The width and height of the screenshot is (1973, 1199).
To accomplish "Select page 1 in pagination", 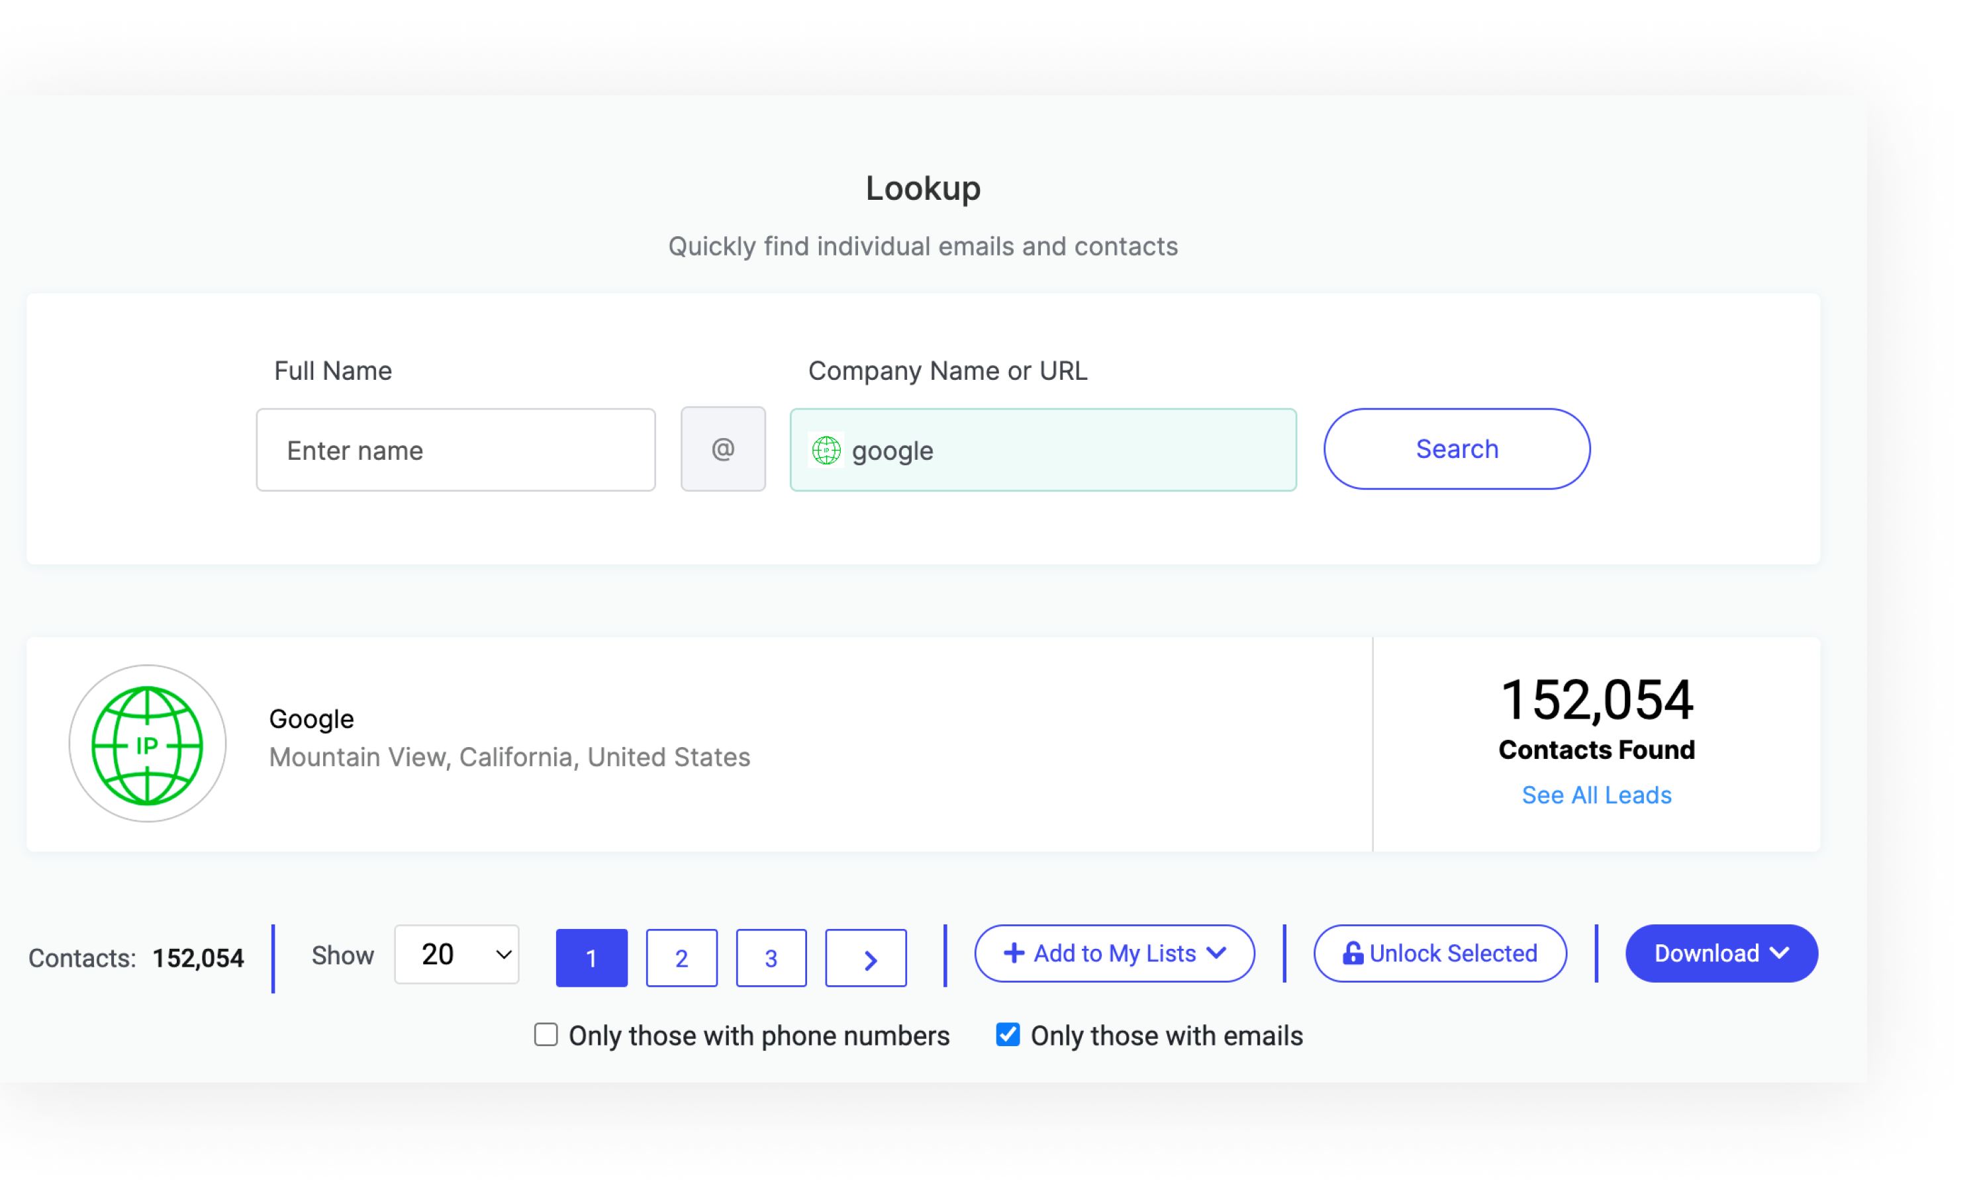I will [x=592, y=958].
